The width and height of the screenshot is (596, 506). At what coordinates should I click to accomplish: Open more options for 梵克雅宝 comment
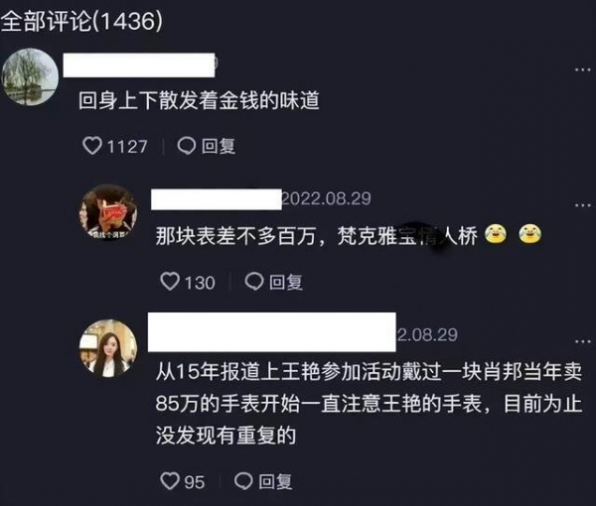pos(582,205)
